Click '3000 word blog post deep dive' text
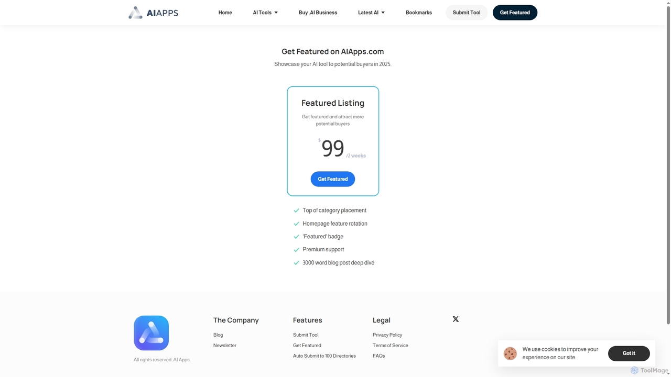Image resolution: width=671 pixels, height=377 pixels. 339,263
